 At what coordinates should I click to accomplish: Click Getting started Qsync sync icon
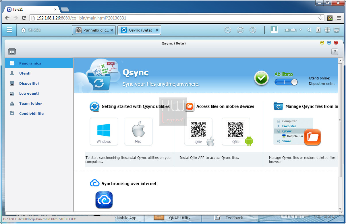94,106
